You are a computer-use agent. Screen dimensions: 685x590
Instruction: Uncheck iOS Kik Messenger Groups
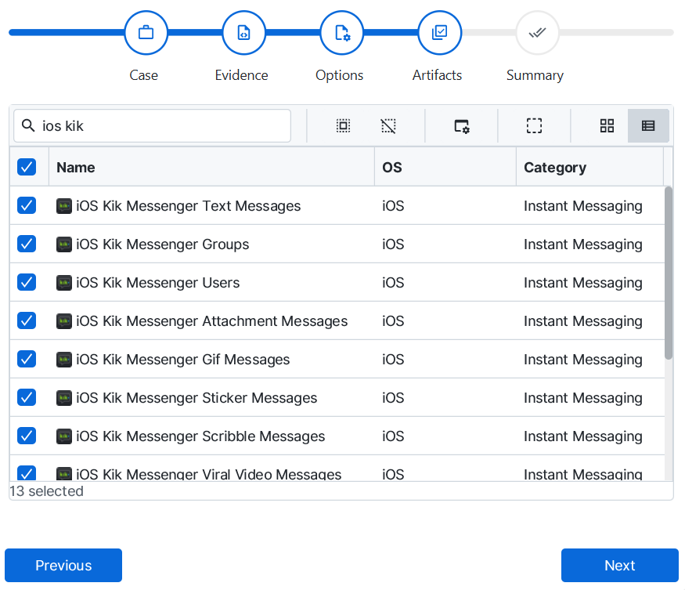[27, 244]
